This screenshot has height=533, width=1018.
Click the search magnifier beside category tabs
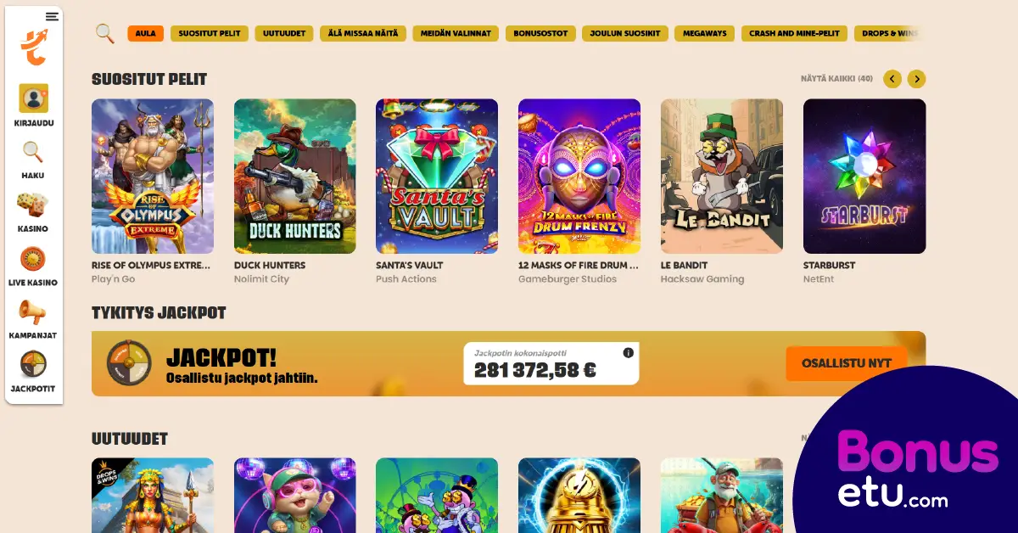coord(104,33)
